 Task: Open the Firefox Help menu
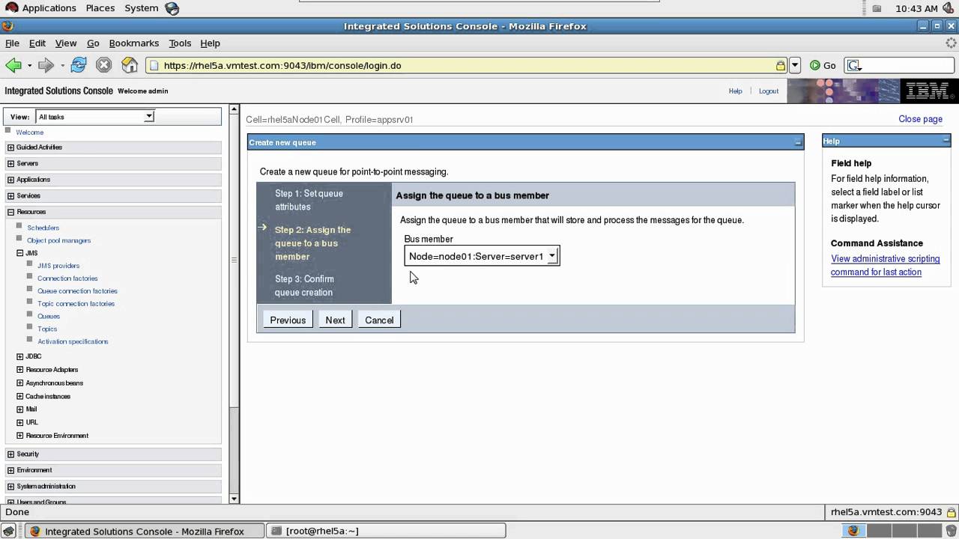(210, 43)
